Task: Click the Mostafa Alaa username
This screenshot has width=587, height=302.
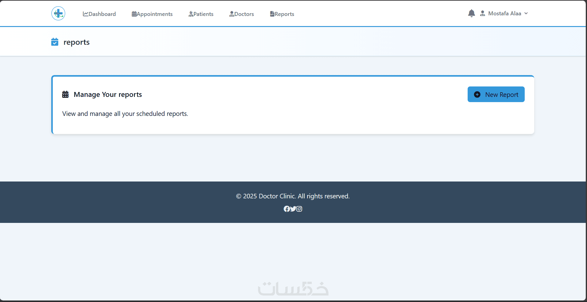Action: pos(505,13)
